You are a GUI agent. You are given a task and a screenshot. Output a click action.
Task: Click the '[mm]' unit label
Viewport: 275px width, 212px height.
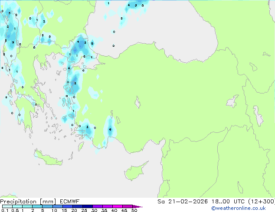48,202
